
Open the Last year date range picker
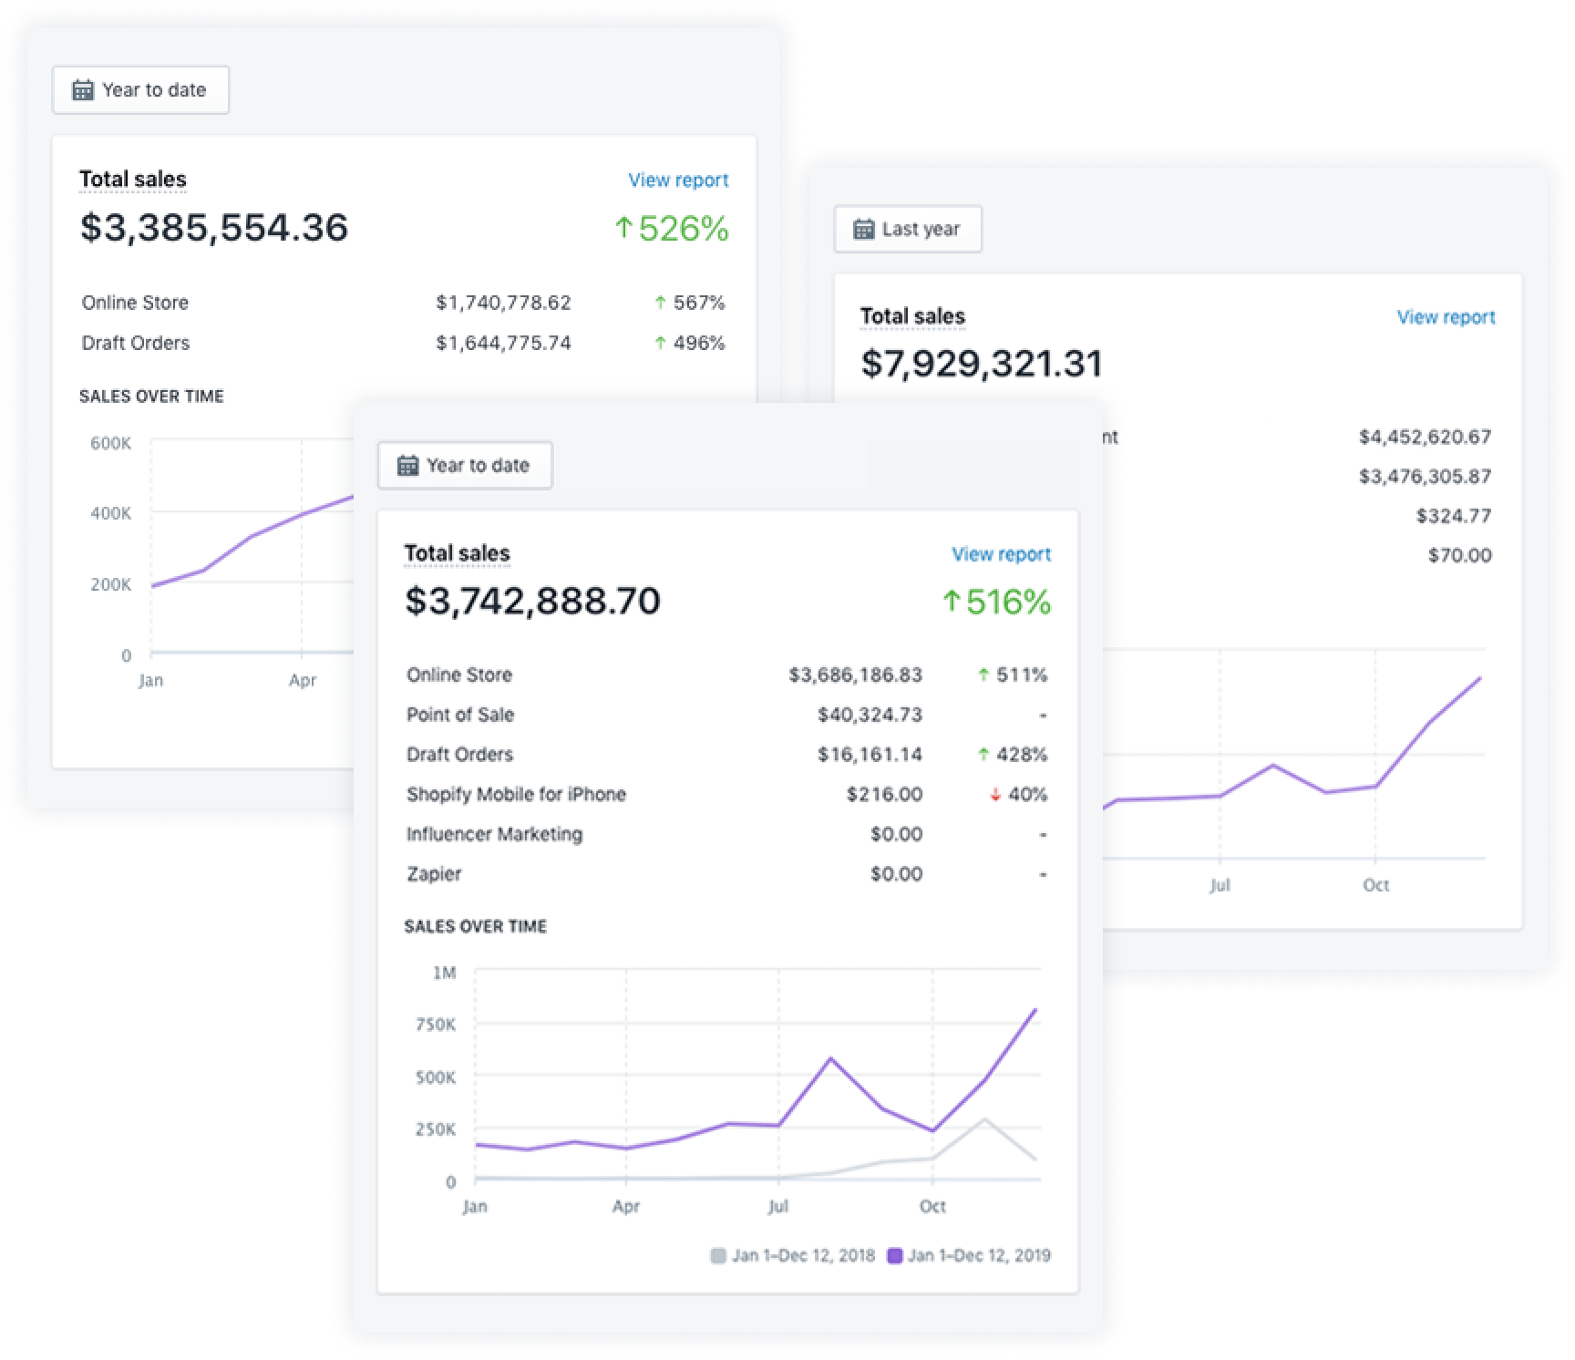(907, 229)
